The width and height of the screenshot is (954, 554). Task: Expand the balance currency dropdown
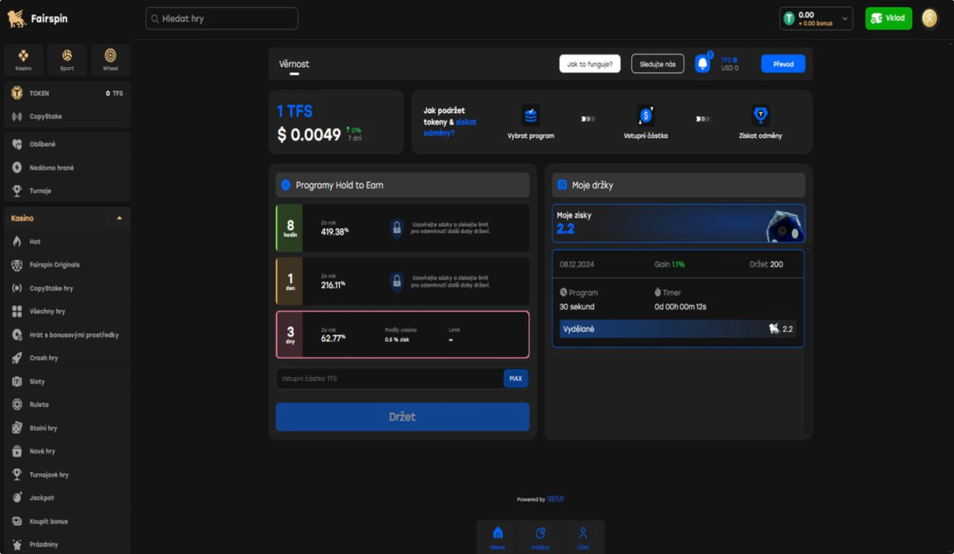pyautogui.click(x=844, y=19)
